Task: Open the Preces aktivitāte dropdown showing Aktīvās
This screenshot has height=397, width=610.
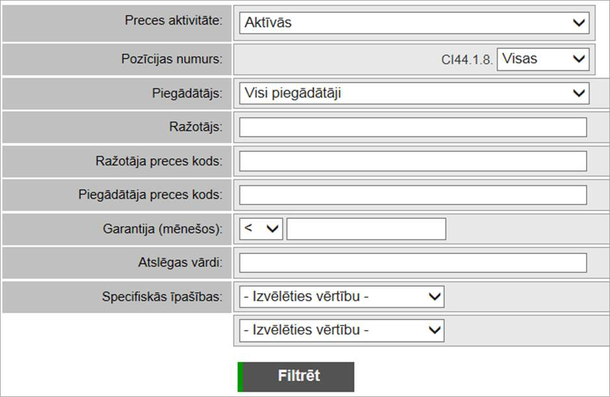Action: click(x=414, y=23)
